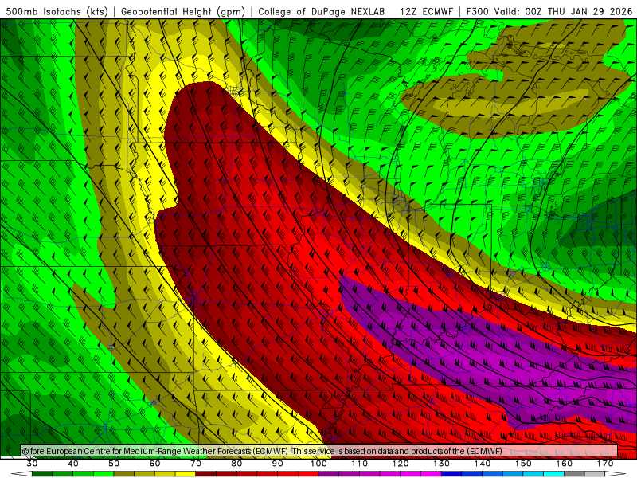Click the "F300 Valid: 00Z THU JAN 29 2026" text
This screenshot has height=478, width=637.
[x=549, y=12]
